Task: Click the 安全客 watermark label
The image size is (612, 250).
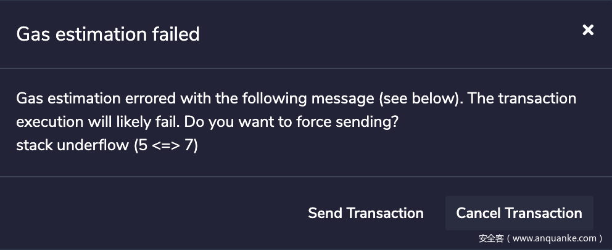Action: click(490, 238)
